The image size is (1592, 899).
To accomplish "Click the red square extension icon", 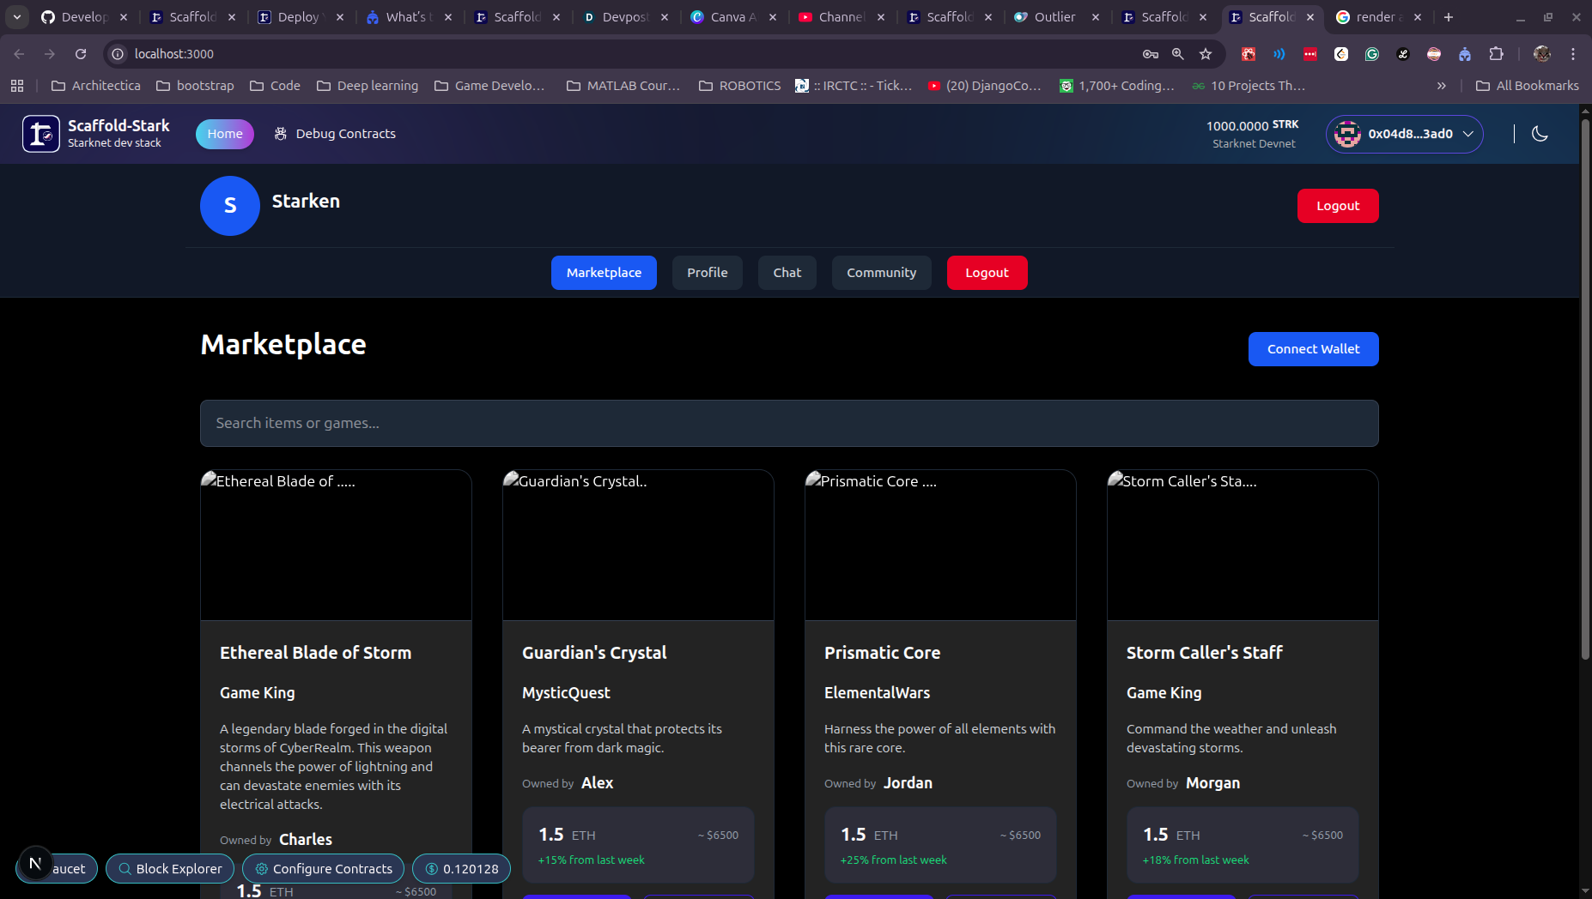I will click(1310, 54).
